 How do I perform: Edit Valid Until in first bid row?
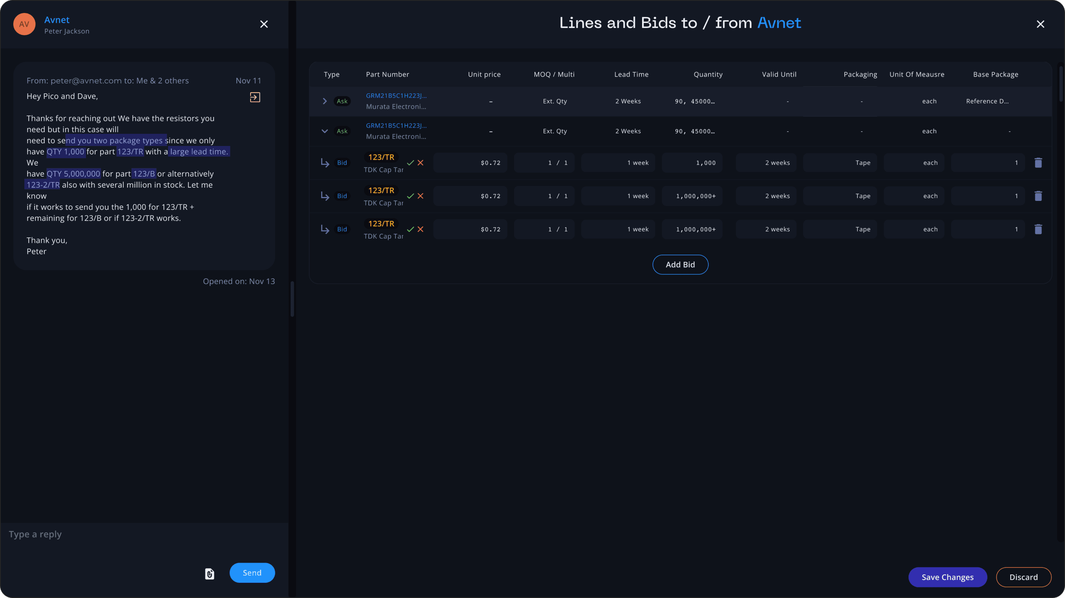coord(766,163)
